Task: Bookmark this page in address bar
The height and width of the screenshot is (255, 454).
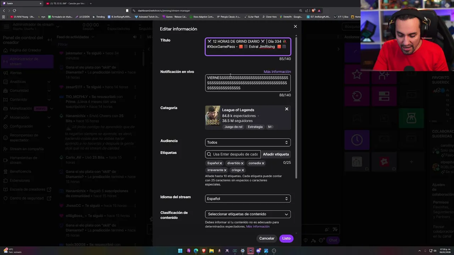Action: (127, 11)
